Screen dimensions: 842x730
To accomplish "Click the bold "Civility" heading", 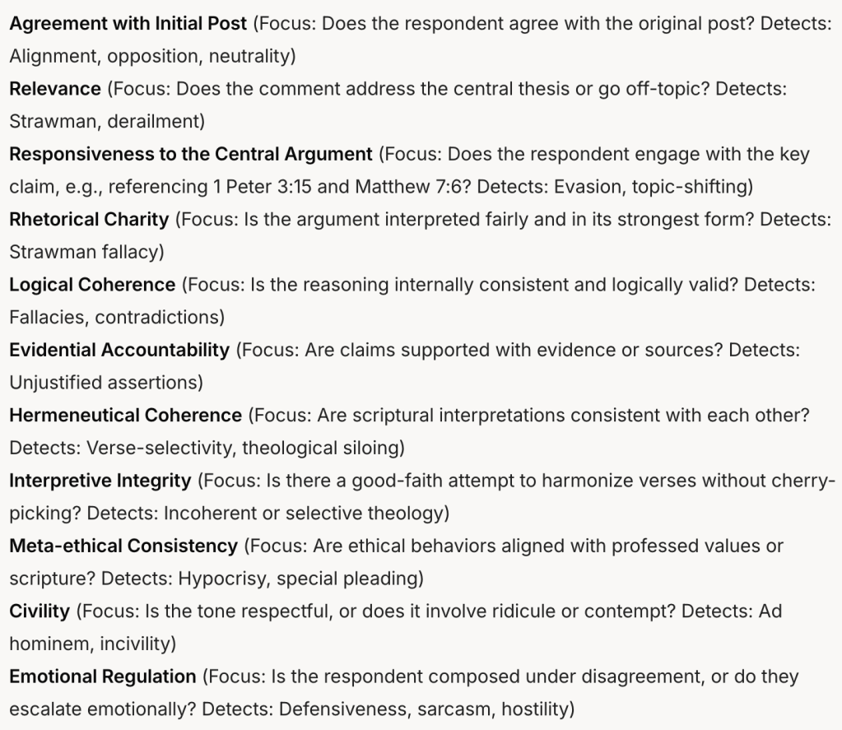I will coord(40,611).
